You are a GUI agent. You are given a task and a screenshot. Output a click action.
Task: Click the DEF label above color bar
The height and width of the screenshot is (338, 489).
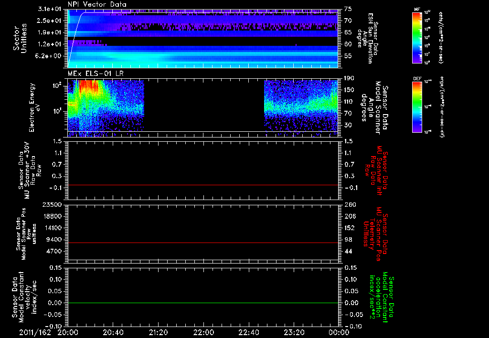417,79
